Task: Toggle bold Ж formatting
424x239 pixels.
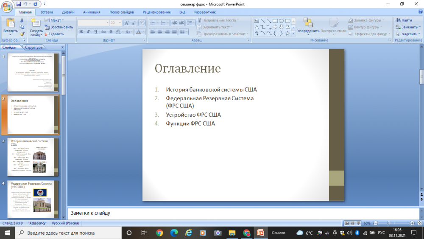Action: point(81,31)
